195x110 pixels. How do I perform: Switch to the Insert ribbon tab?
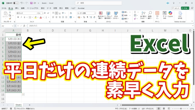click(17, 8)
